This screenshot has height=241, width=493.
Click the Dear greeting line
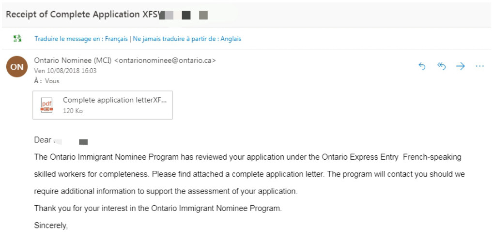click(x=61, y=140)
